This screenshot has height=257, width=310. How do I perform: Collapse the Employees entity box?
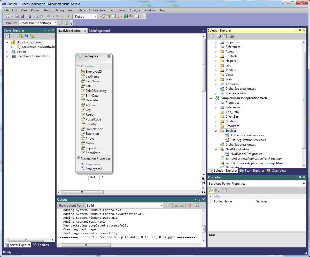[109, 56]
